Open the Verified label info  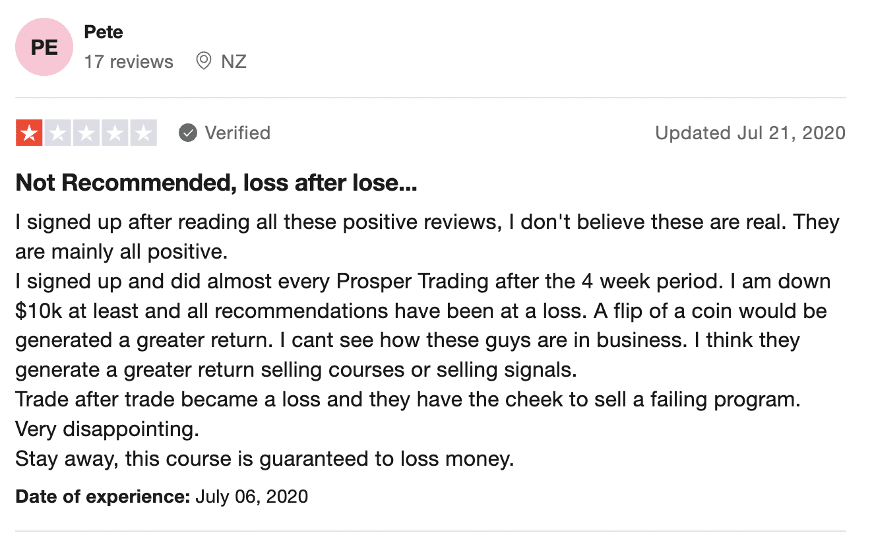point(237,133)
